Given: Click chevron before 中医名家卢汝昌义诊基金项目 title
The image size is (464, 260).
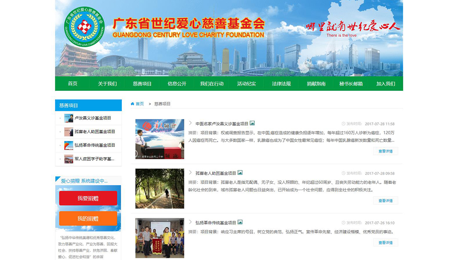Looking at the screenshot, I should pos(190,123).
